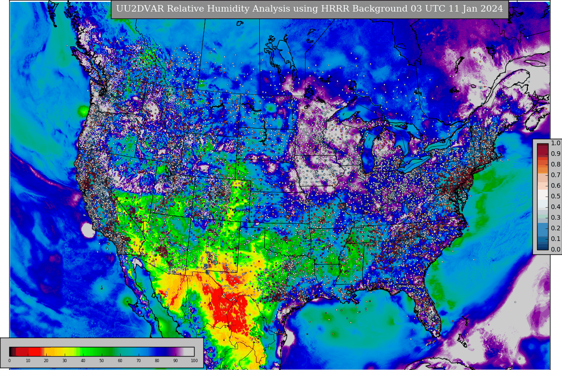Click the map title text banner
This screenshot has height=370, width=562.
310,9
